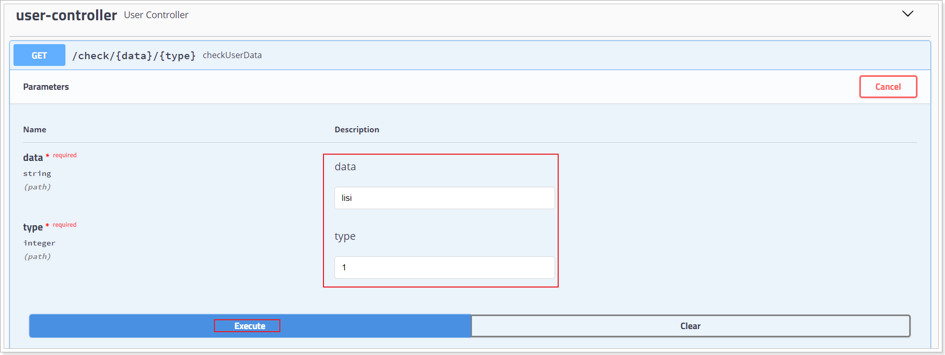Select the Parameters section header
Image resolution: width=945 pixels, height=355 pixels.
pyautogui.click(x=46, y=87)
